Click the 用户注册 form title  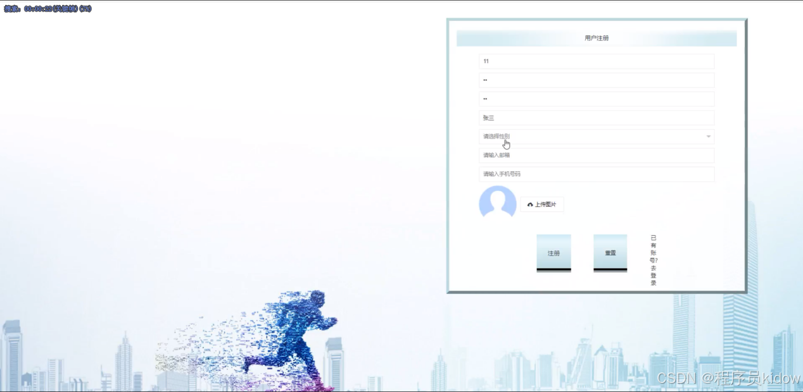coord(597,38)
